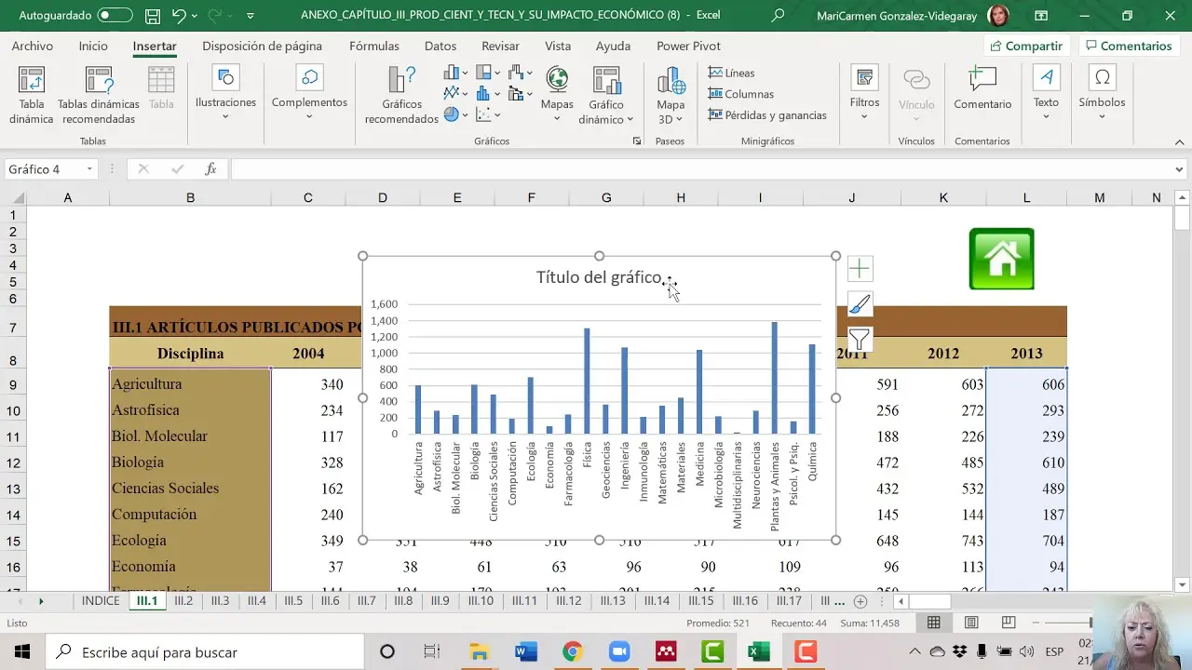Open Chart Elements plus button
This screenshot has height=670, width=1192.
pos(859,270)
